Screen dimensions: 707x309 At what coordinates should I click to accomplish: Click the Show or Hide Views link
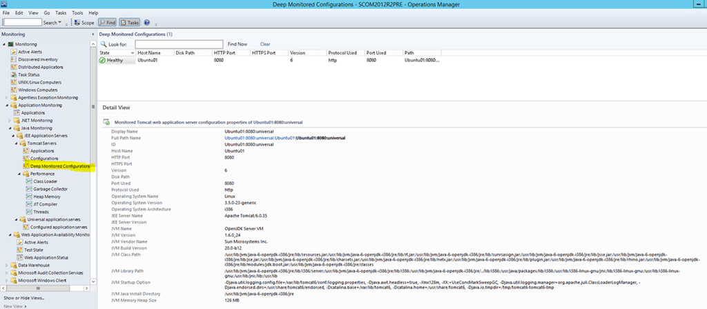coord(24,298)
